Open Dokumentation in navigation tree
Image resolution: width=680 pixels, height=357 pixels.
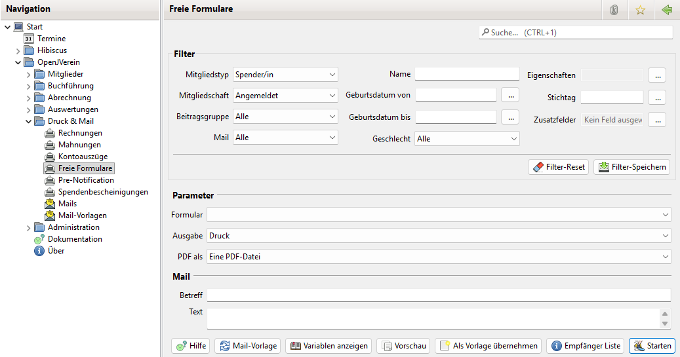coord(74,239)
